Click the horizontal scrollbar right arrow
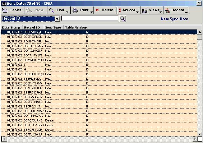Viewport: 203px width, 143px height. 195,139
